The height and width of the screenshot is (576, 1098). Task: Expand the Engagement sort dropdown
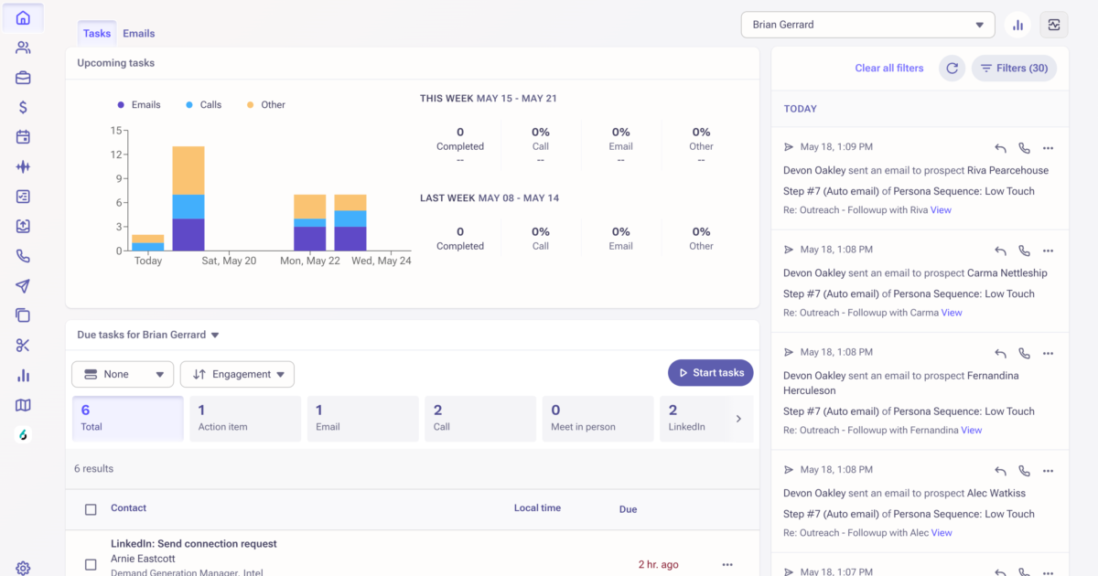click(x=237, y=374)
